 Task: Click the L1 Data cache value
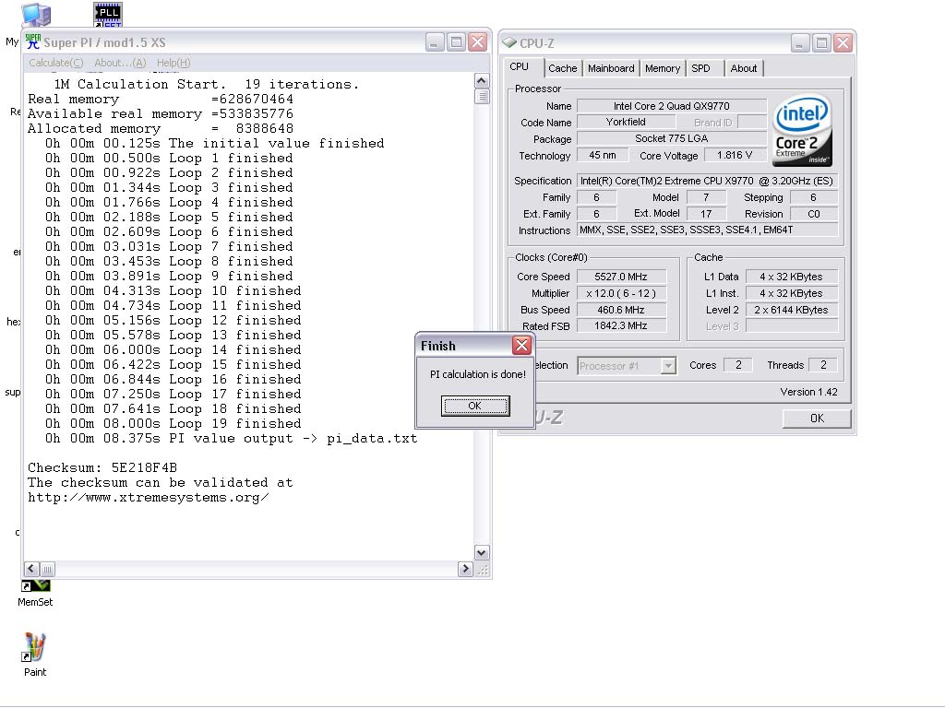[791, 277]
